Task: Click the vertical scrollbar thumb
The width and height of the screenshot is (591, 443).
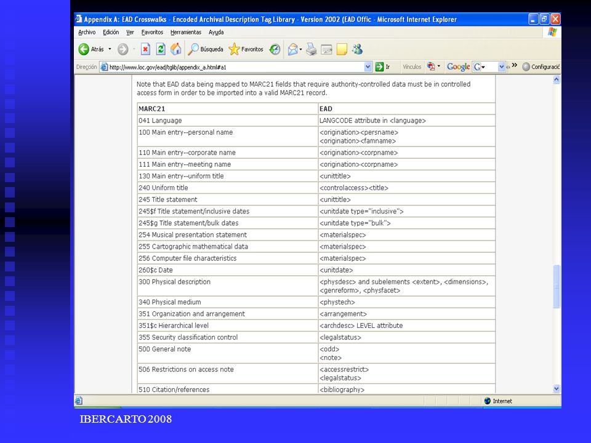Action: click(x=557, y=287)
